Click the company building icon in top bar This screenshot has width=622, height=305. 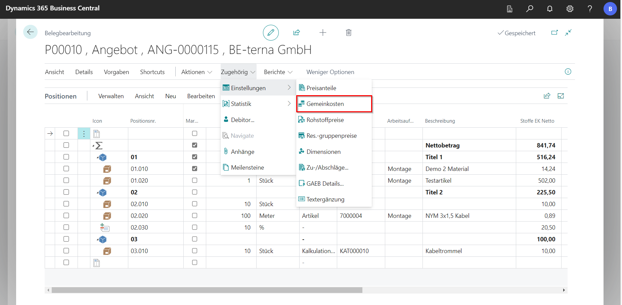point(509,9)
